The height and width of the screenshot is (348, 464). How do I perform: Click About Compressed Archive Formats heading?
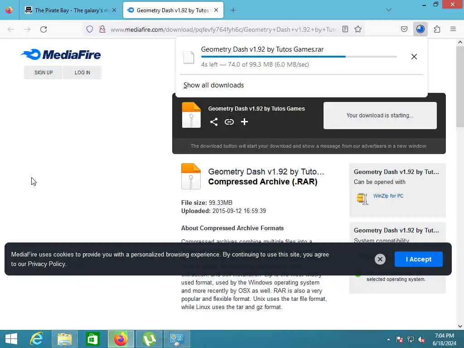[x=232, y=228]
